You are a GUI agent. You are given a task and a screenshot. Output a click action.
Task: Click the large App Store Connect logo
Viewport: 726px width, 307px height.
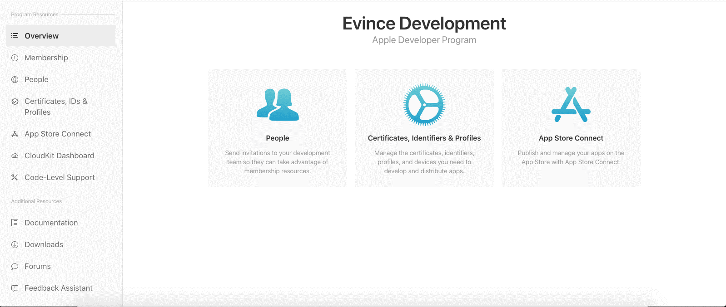click(x=571, y=105)
